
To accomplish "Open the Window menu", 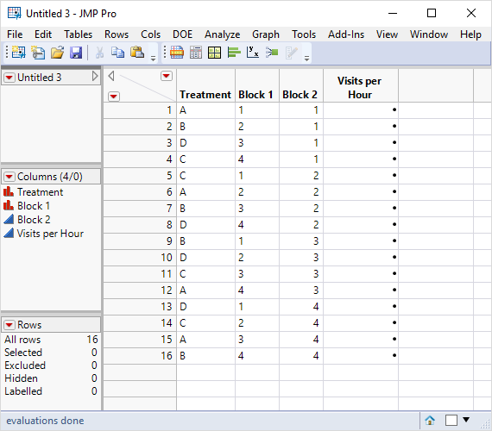I will pyautogui.click(x=429, y=34).
